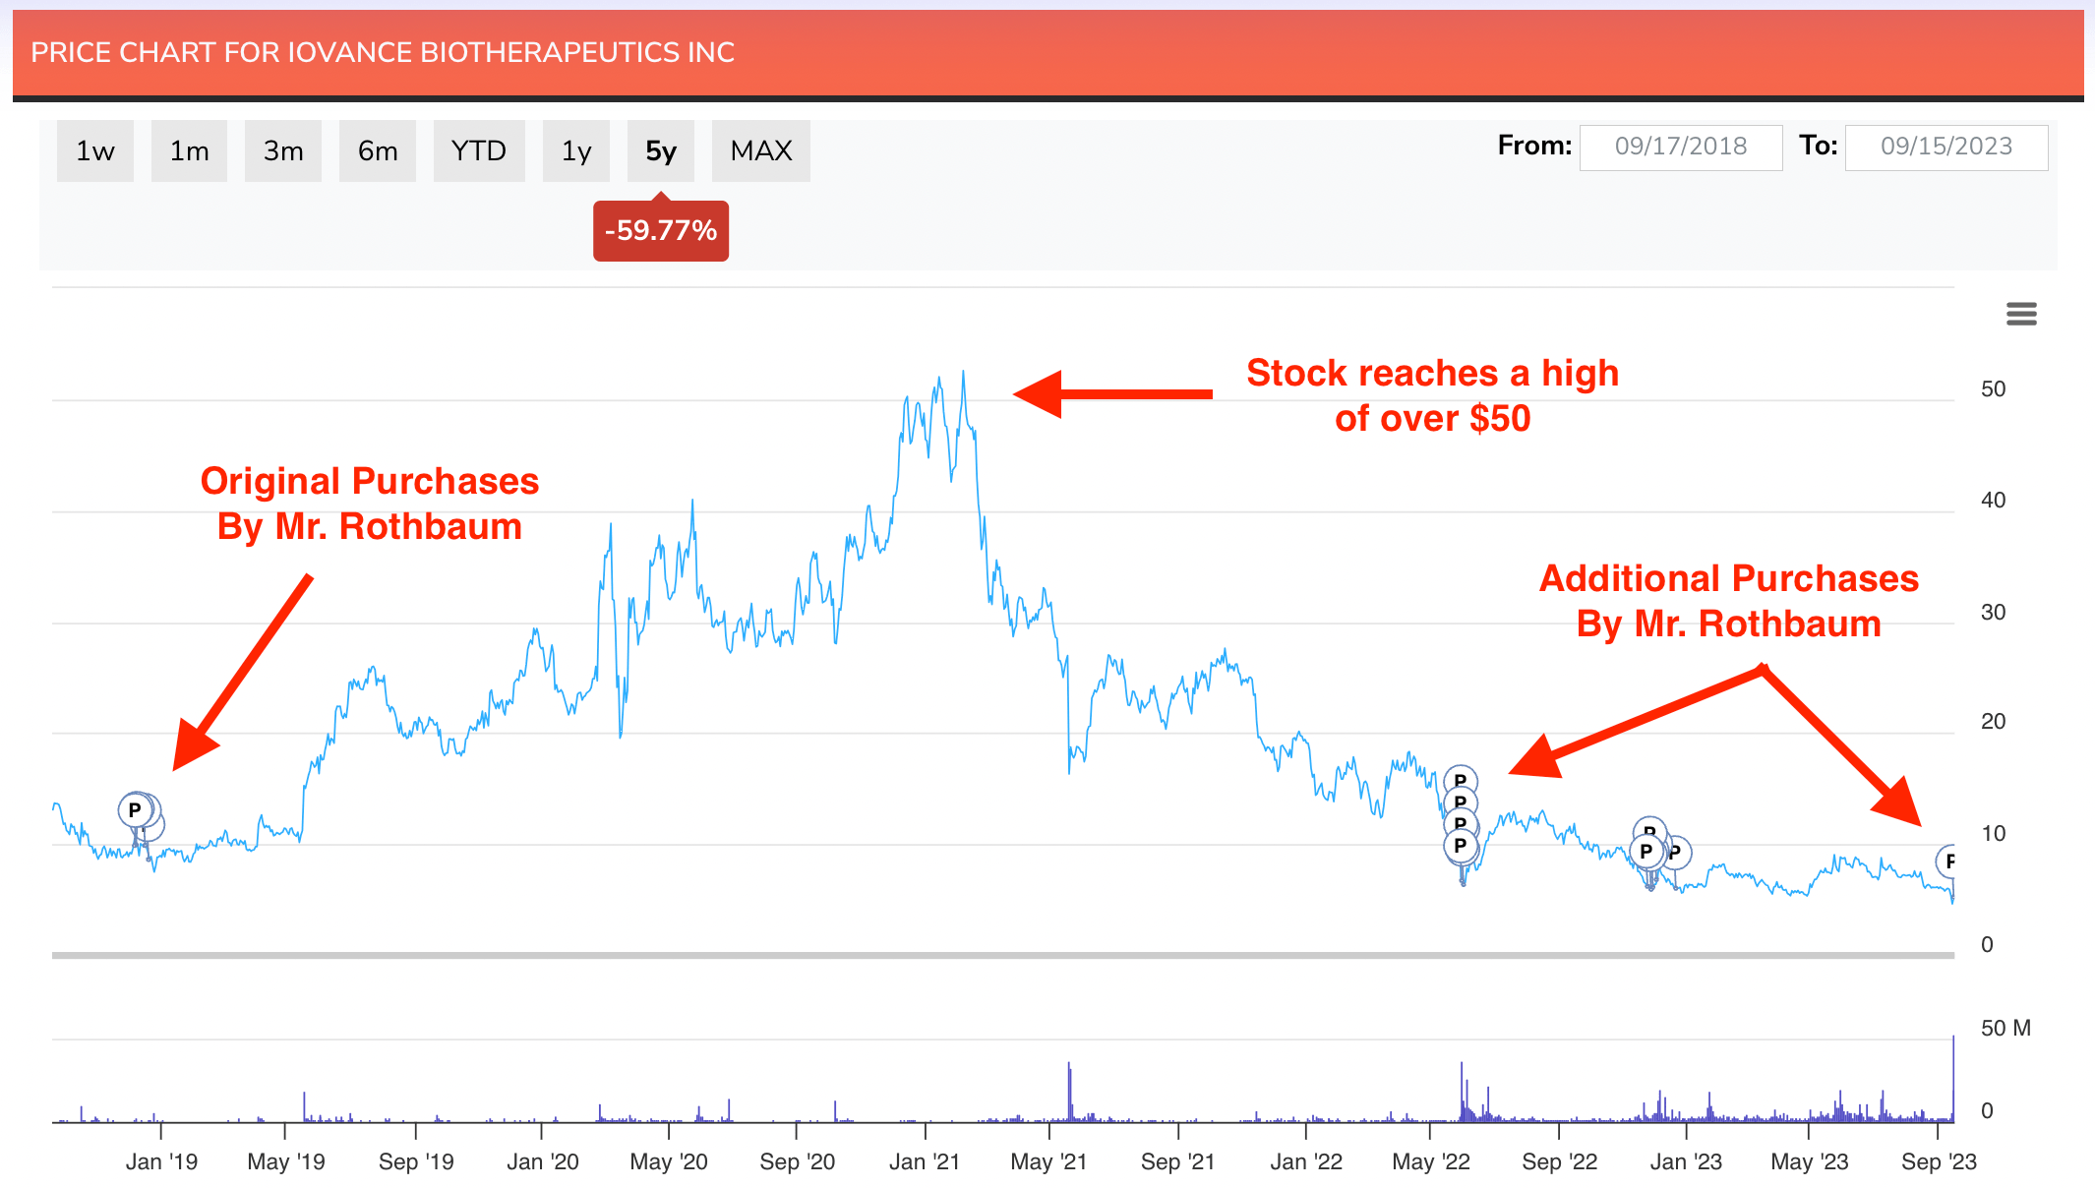Click the highlighted 5y range showing -59.77%

coord(660,150)
